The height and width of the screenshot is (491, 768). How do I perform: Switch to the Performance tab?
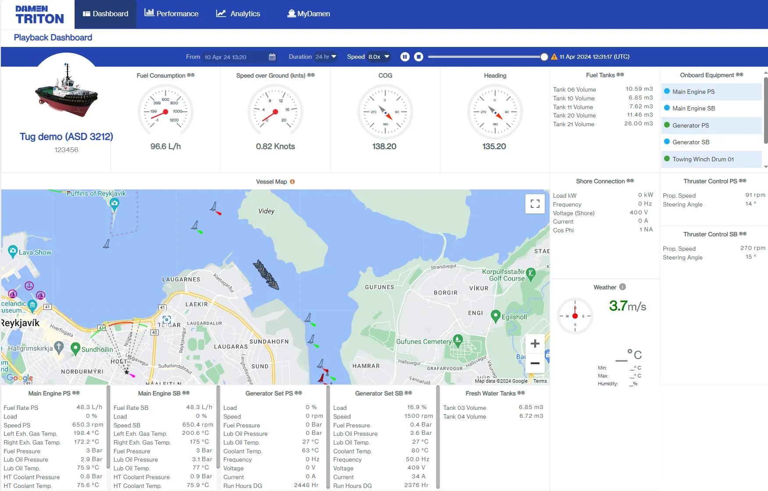point(171,14)
